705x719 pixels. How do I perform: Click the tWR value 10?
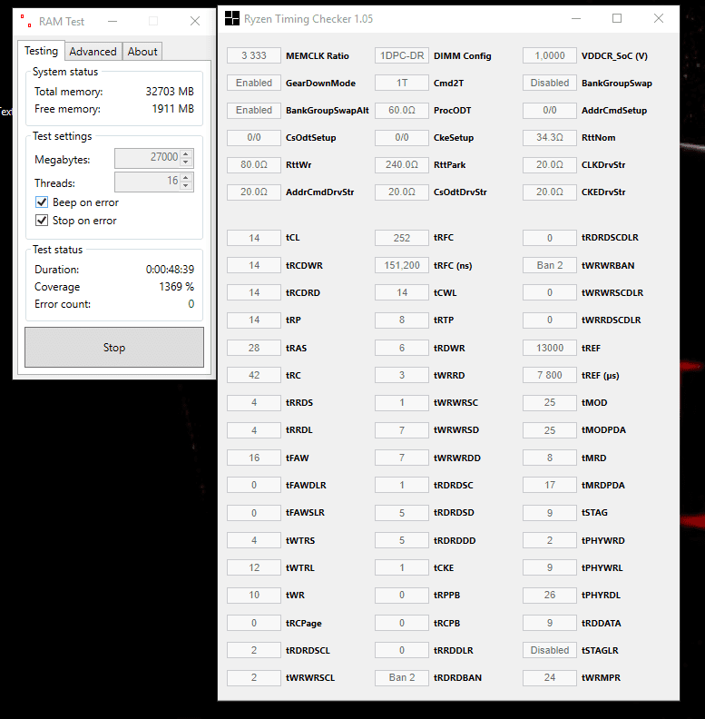254,595
